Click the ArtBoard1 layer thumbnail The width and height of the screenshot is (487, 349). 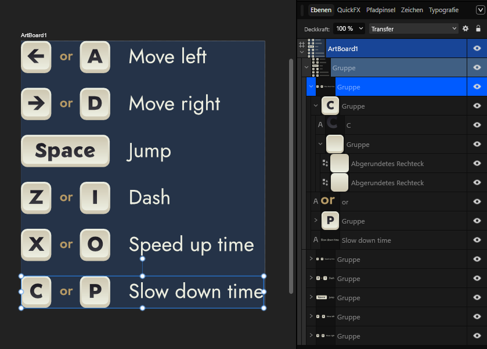[x=316, y=48]
